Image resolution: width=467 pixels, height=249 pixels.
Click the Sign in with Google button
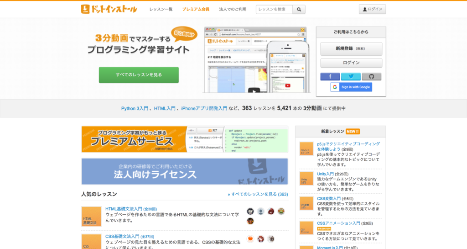click(351, 87)
